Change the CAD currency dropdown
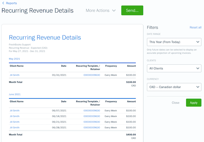This screenshot has height=142, width=204. coord(174,87)
